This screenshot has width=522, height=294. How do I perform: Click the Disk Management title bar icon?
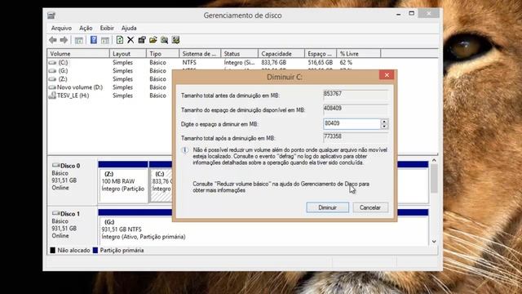(51, 16)
